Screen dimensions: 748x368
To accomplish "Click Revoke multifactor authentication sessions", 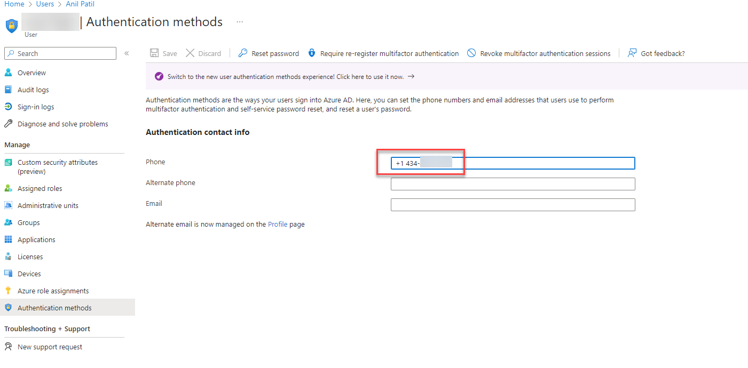I will point(539,53).
